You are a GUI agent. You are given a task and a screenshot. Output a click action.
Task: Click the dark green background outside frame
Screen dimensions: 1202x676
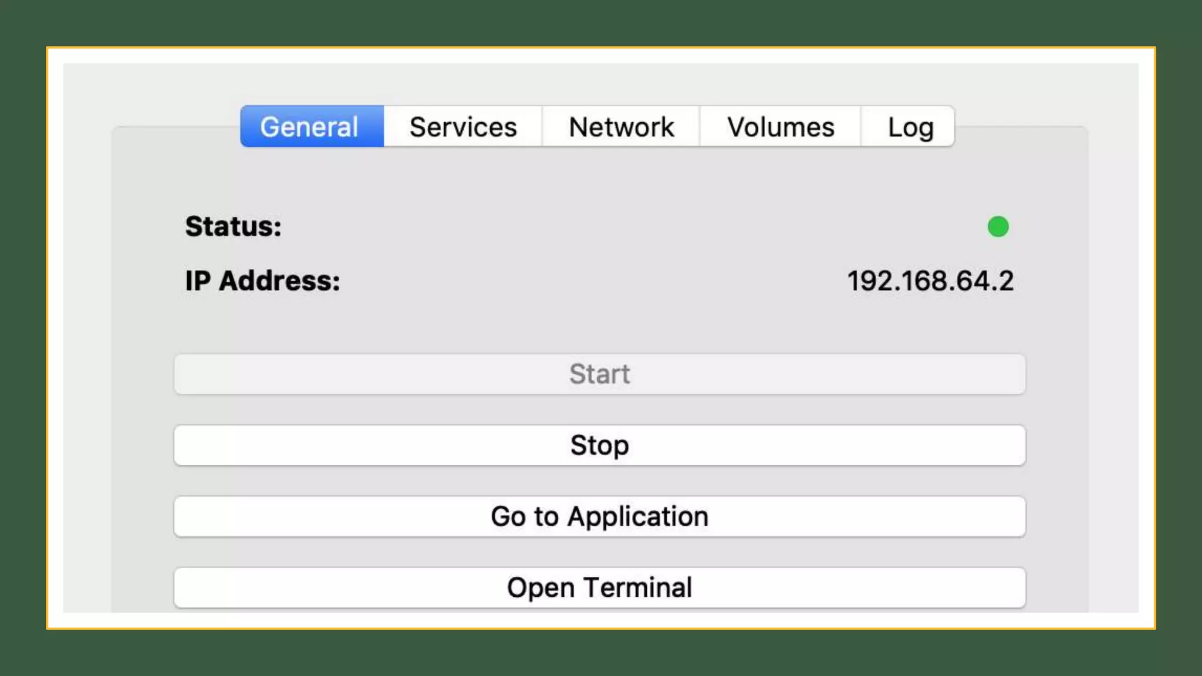pyautogui.click(x=599, y=653)
